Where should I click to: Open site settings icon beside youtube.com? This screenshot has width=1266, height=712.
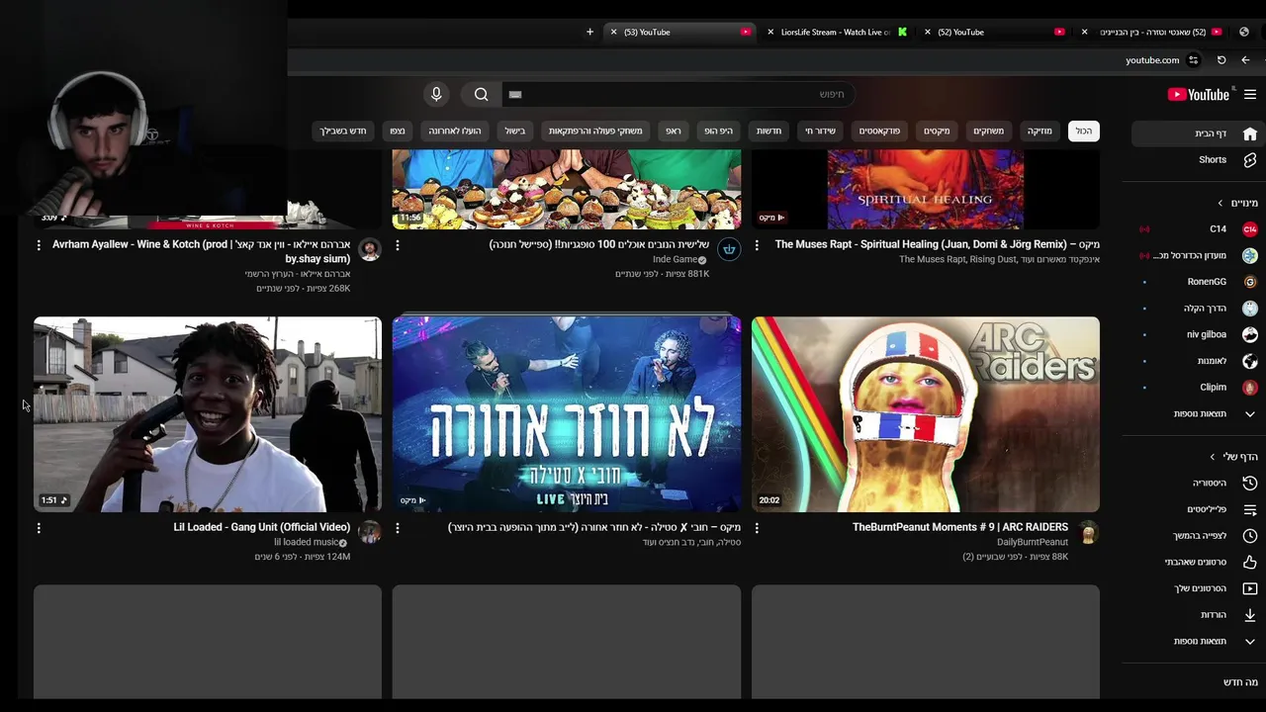(x=1194, y=60)
